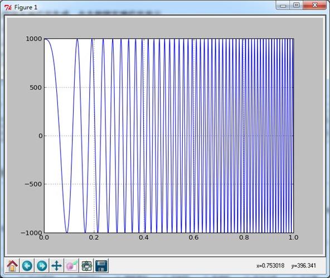Activate the Zoom to rectangle tool
Viewport: 330px width, 278px height.
tap(71, 266)
